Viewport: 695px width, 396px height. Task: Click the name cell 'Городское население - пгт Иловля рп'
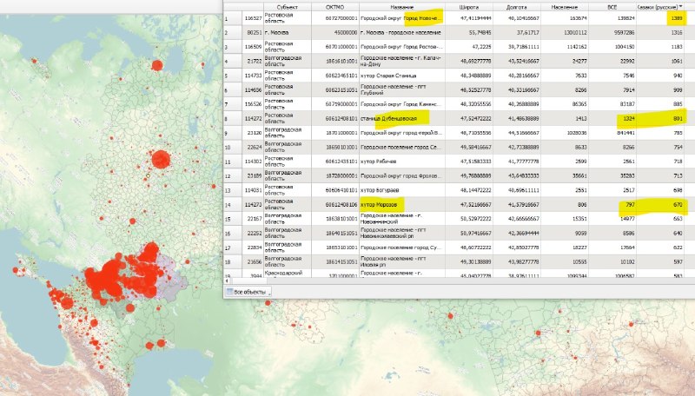(x=402, y=261)
